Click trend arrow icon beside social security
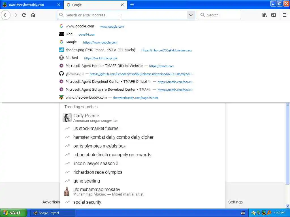The width and height of the screenshot is (290, 217). click(67, 202)
